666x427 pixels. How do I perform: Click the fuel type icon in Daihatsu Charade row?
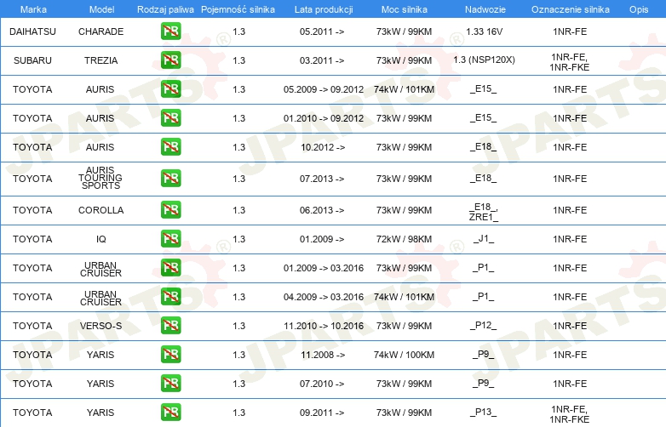point(170,31)
